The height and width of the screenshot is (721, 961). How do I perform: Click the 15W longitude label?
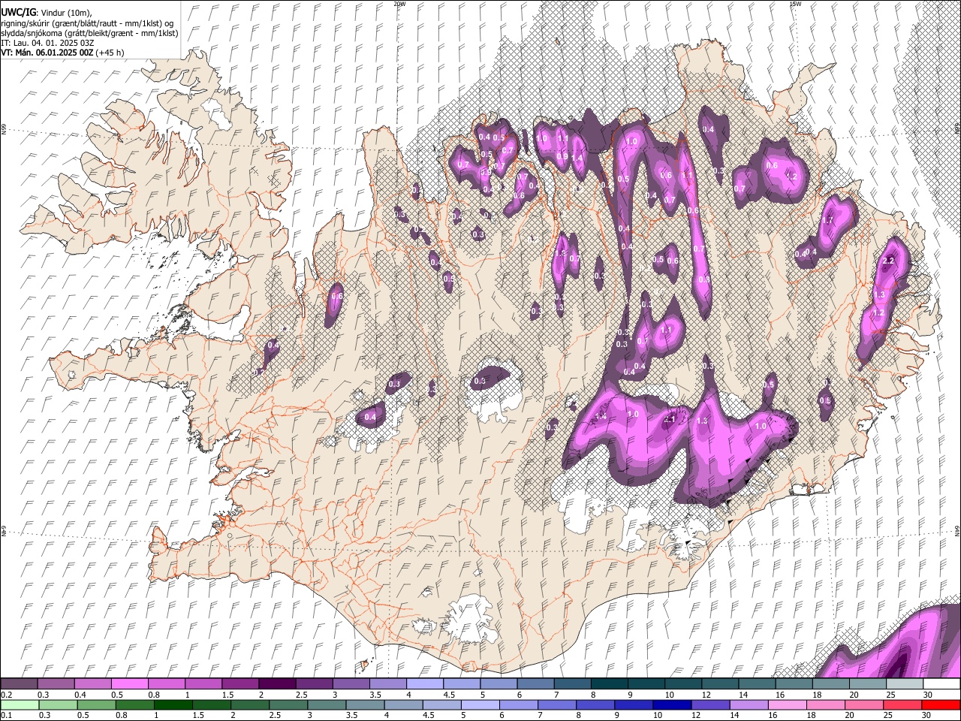pyautogui.click(x=794, y=4)
